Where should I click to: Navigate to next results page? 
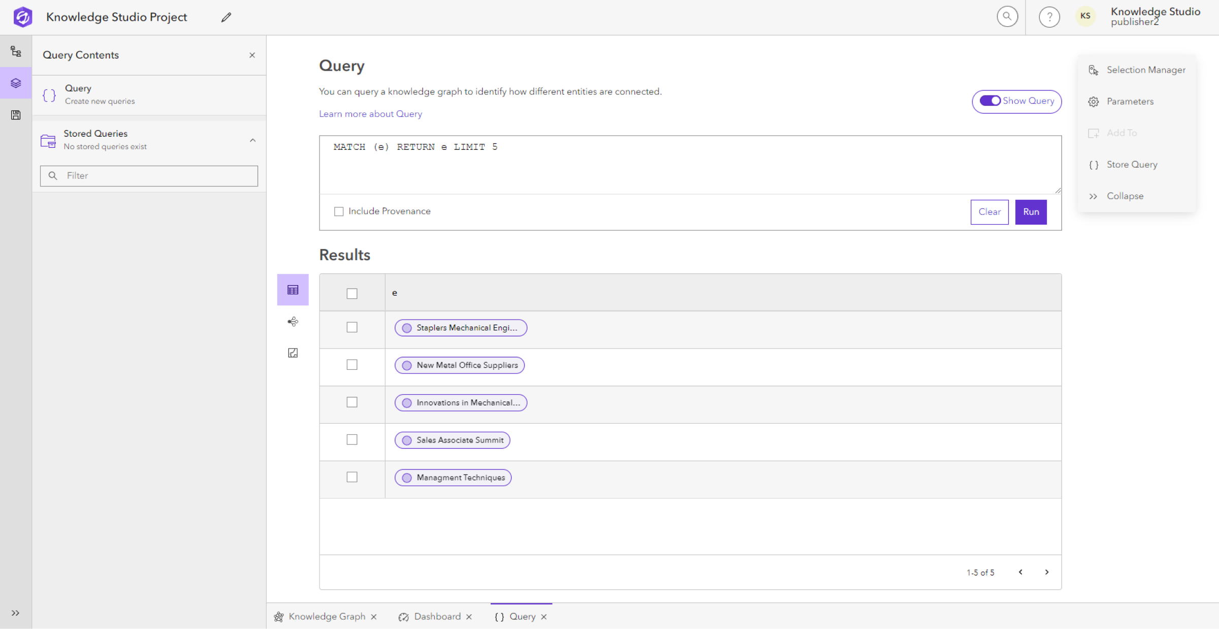coord(1047,572)
